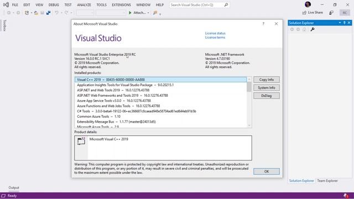Open the DEBUG menu

click(x=54, y=5)
